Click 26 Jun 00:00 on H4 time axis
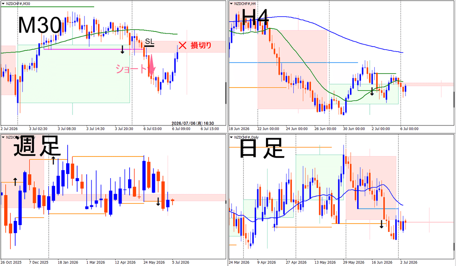 click(x=325, y=129)
